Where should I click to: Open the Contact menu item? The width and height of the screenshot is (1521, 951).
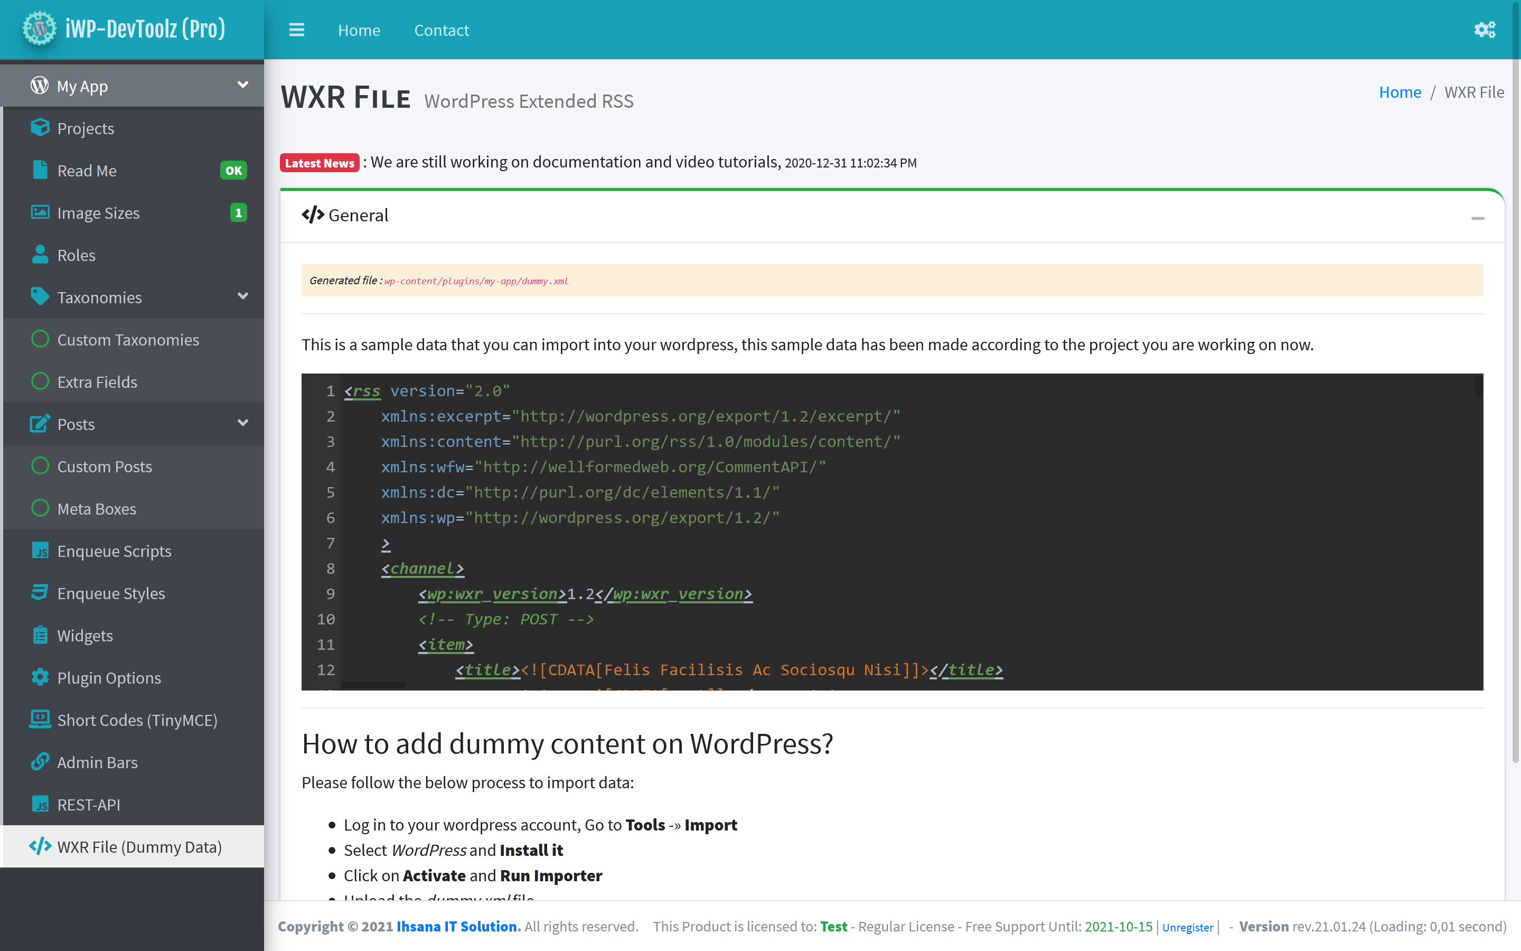(x=441, y=30)
